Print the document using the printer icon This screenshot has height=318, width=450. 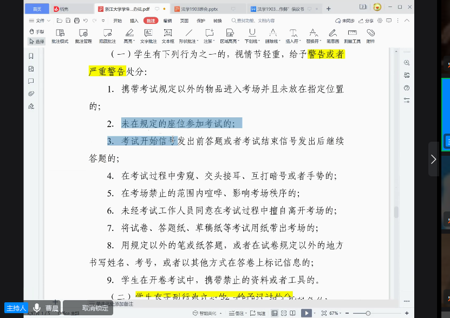click(x=77, y=21)
